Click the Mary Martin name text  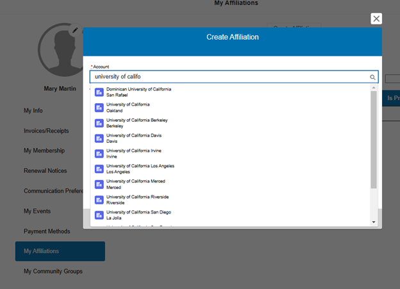click(60, 89)
